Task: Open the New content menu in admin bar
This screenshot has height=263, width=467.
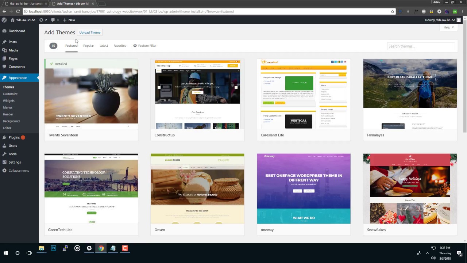Action: 69,20
